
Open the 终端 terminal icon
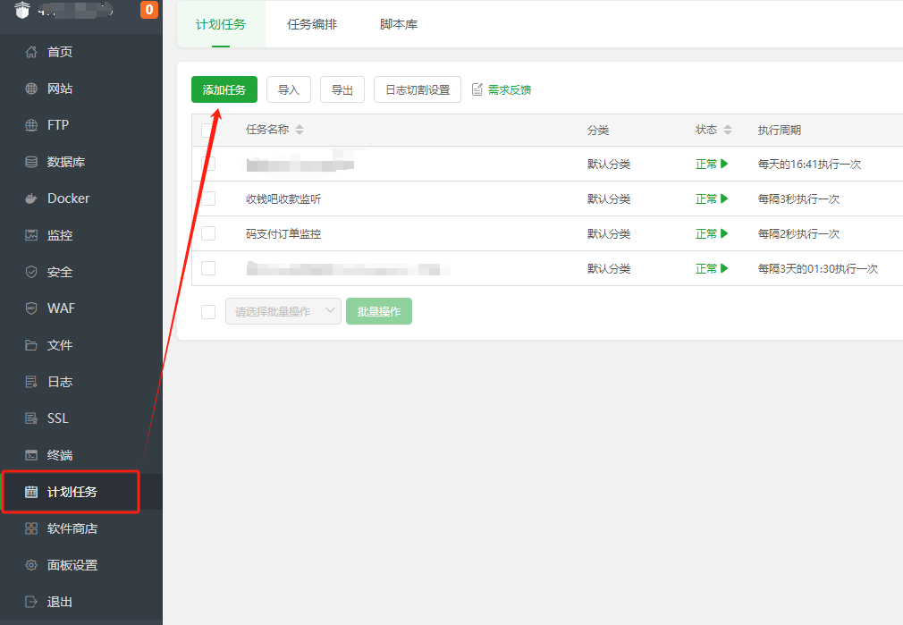coord(31,455)
